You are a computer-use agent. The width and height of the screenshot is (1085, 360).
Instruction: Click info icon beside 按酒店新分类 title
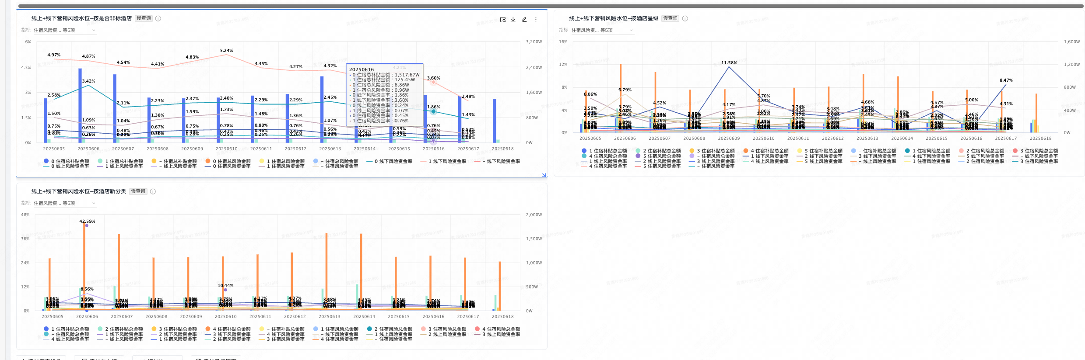[153, 191]
